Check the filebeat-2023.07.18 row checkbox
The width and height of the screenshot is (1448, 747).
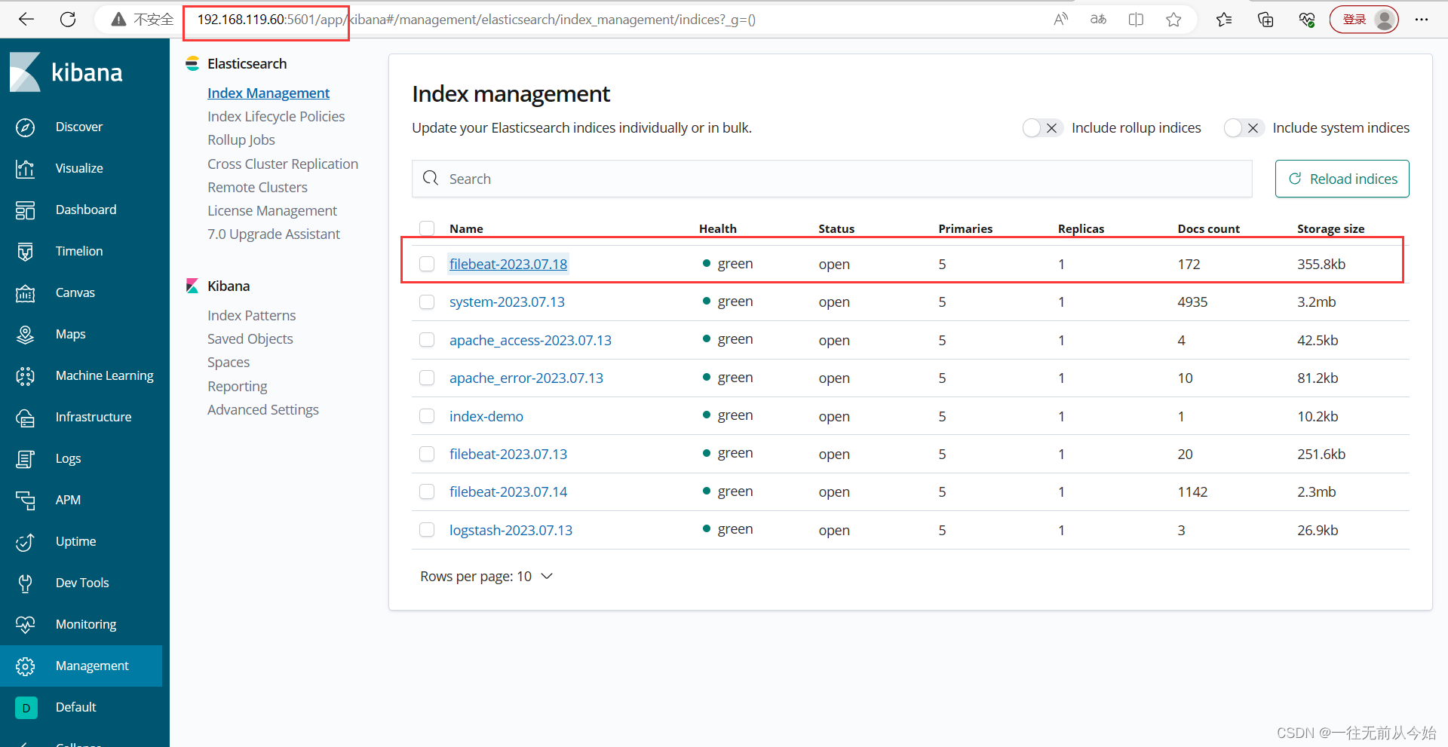(427, 264)
